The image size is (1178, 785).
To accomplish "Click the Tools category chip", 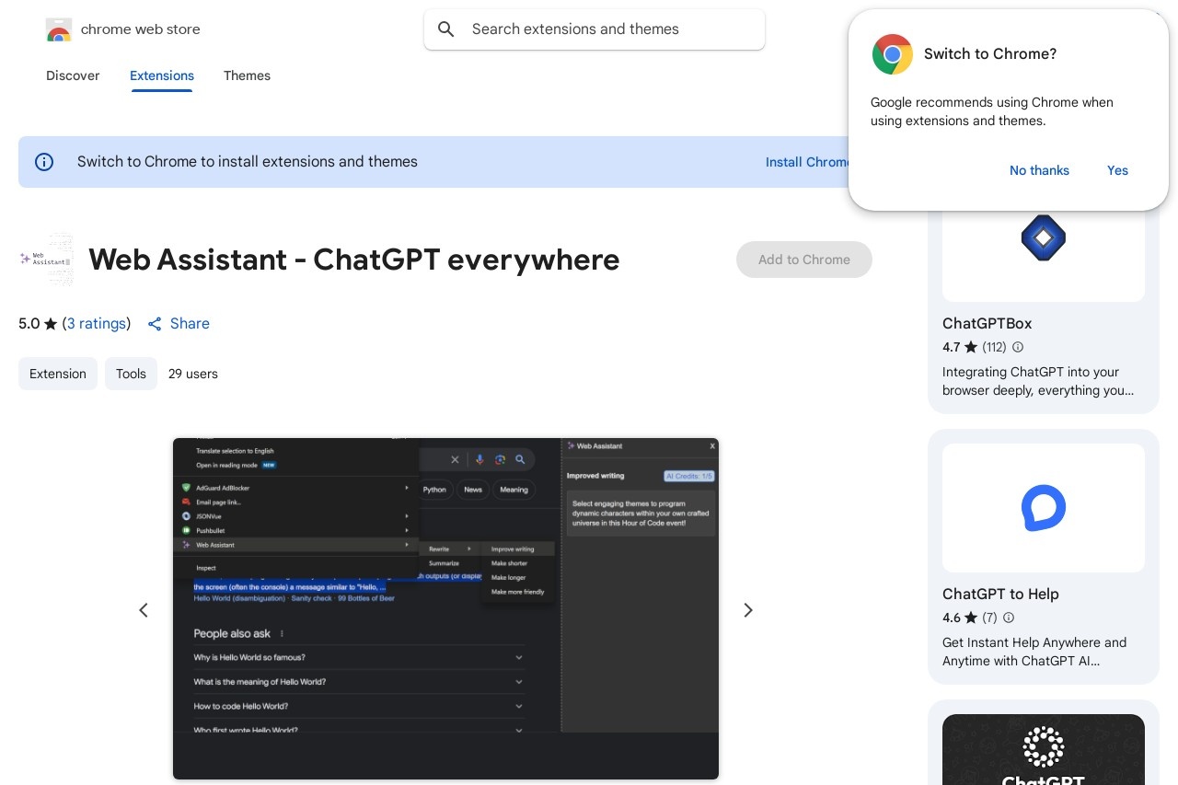I will pyautogui.click(x=131, y=374).
